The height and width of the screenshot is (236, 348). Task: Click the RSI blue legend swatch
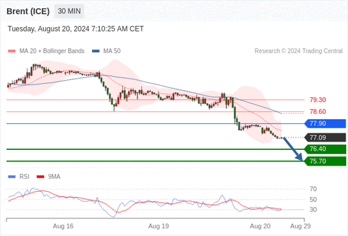[x=12, y=177]
